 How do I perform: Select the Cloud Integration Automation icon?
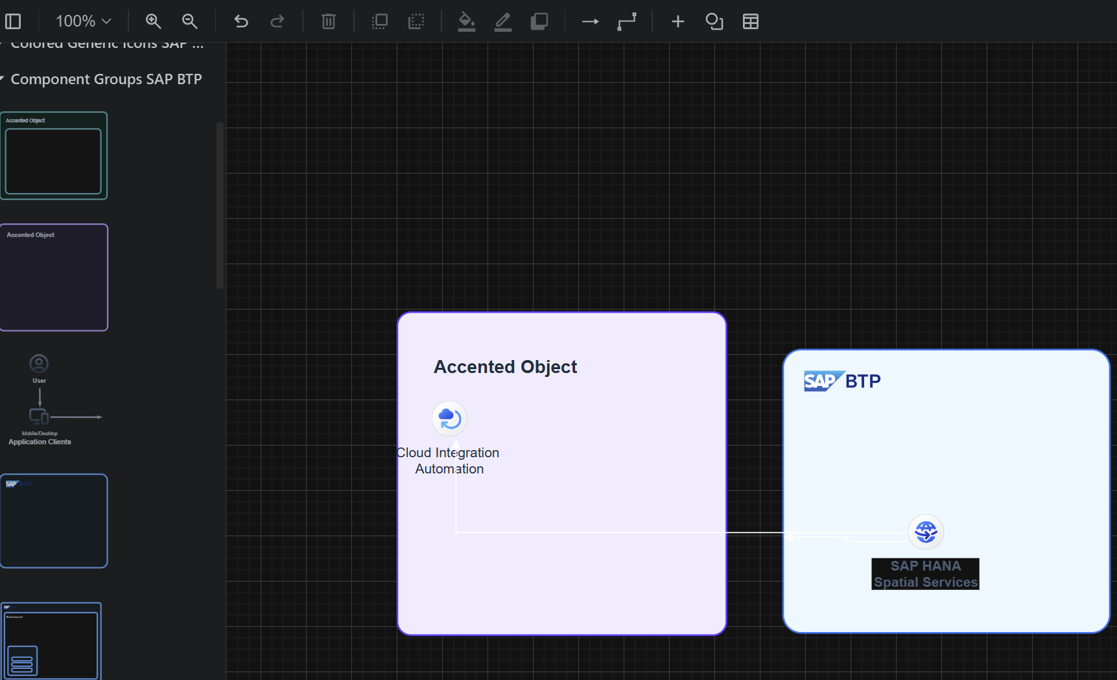(x=449, y=418)
